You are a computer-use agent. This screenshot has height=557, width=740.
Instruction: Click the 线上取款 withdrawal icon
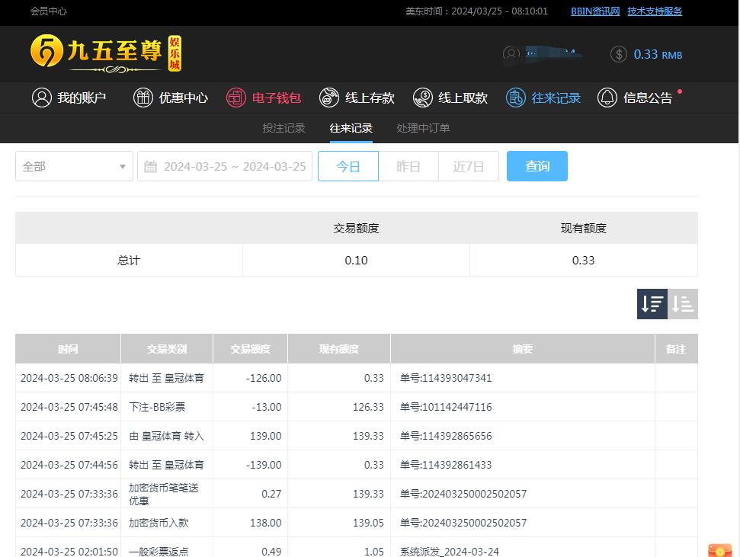423,98
